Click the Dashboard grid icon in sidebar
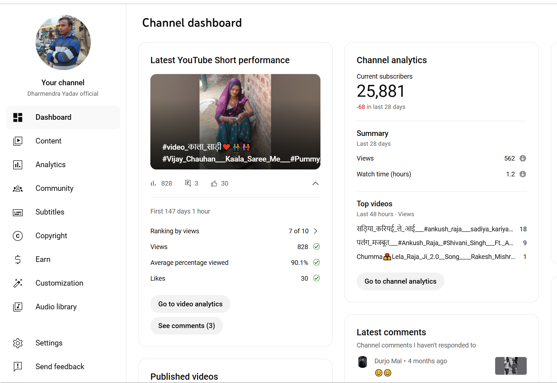The width and height of the screenshot is (557, 383). (18, 117)
